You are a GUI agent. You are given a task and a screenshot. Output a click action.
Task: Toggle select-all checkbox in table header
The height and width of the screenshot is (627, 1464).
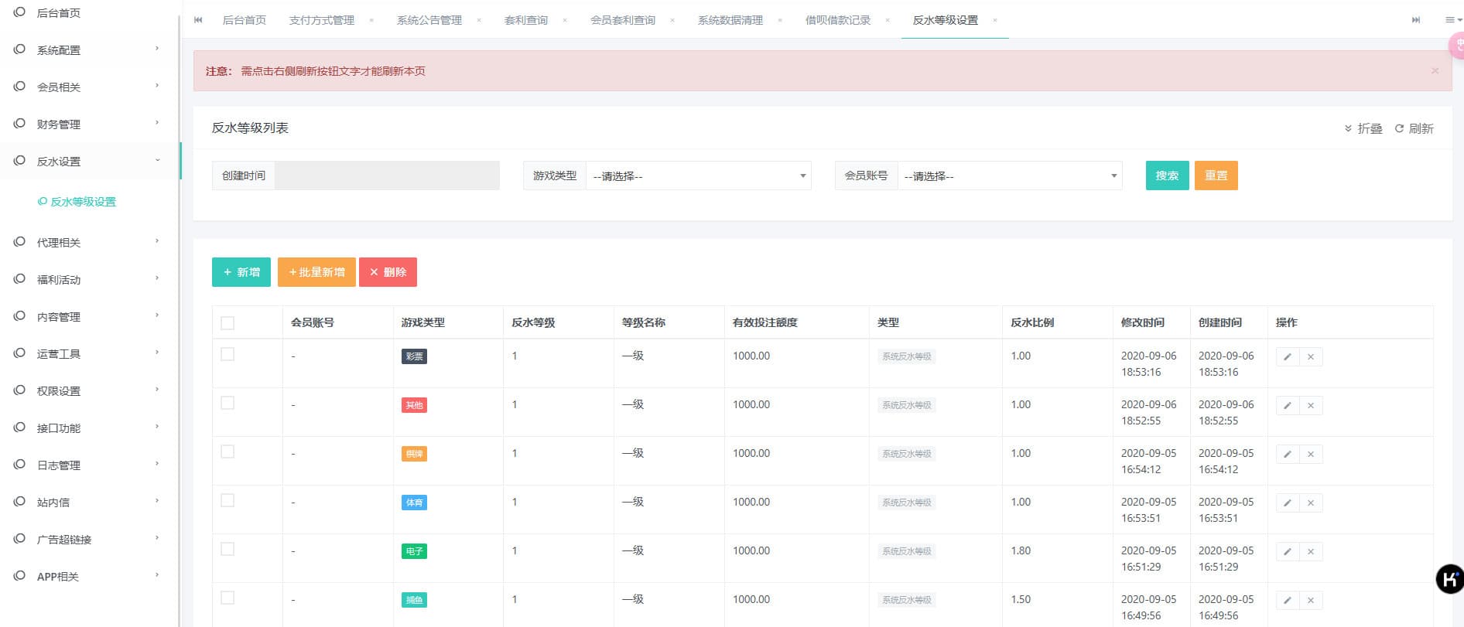tap(227, 323)
